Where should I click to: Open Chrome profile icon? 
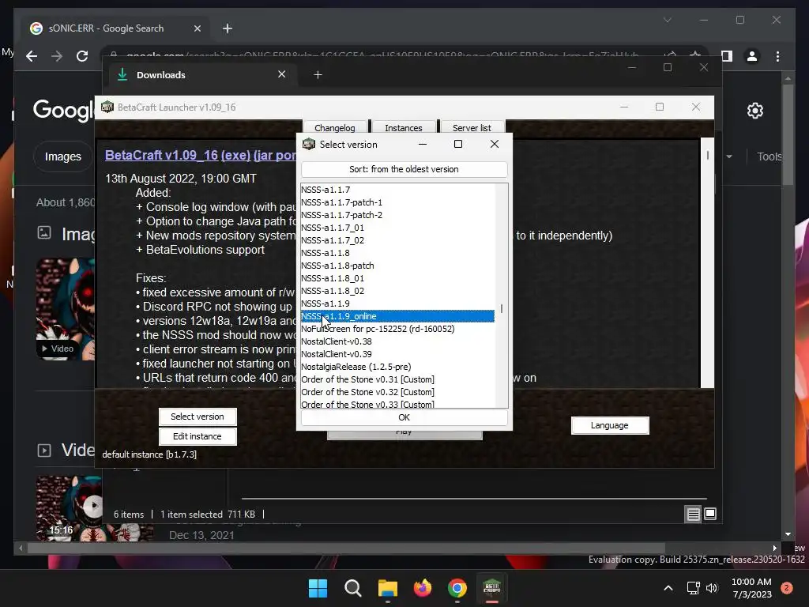(752, 56)
